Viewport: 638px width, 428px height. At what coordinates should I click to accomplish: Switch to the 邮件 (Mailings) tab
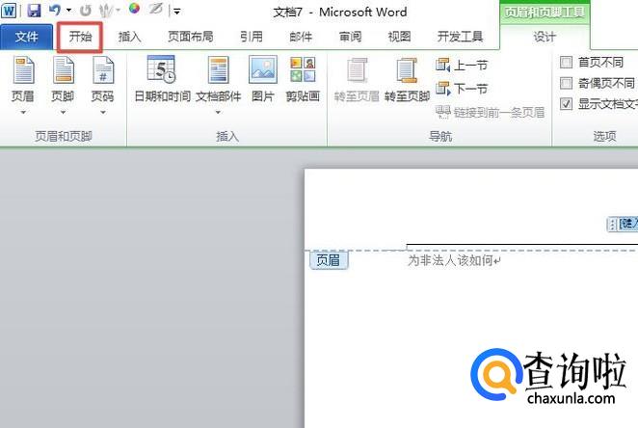coord(301,37)
